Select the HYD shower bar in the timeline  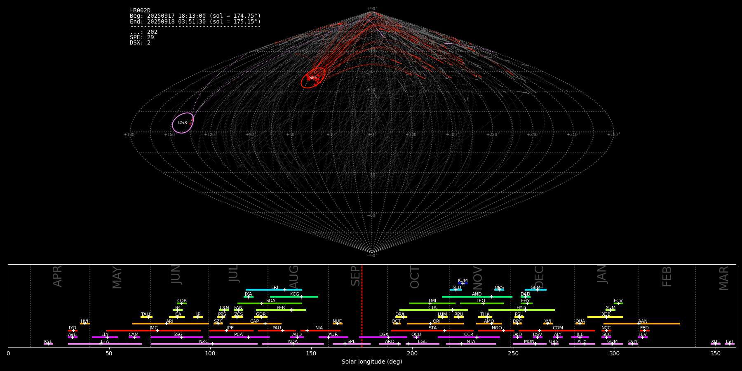(521, 310)
